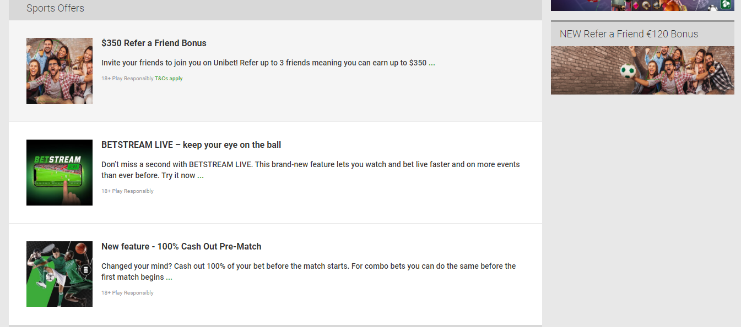The width and height of the screenshot is (741, 327).
Task: Open the New feature 100% Cash Out title
Action: pyautogui.click(x=181, y=247)
